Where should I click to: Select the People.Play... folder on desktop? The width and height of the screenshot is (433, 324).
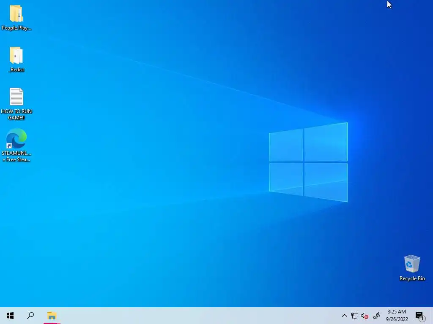point(16,17)
